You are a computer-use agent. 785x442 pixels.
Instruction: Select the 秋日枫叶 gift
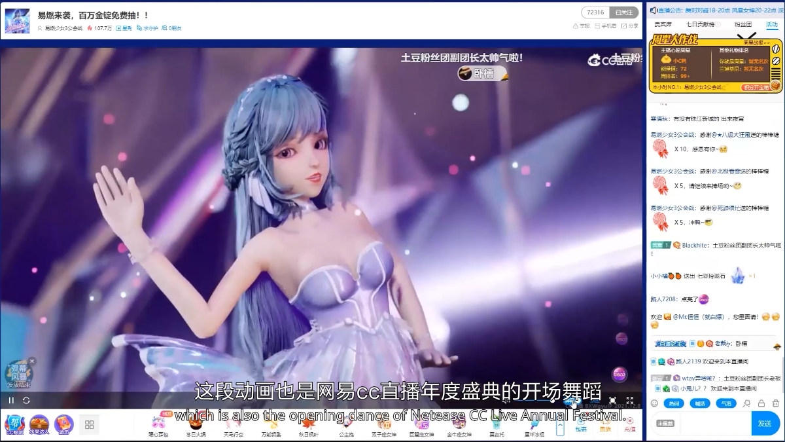(x=309, y=425)
